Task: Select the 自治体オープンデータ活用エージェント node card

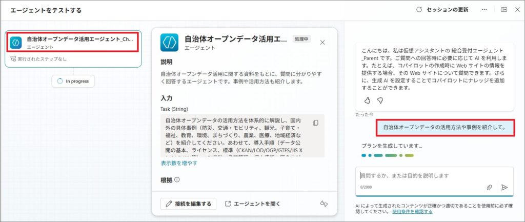Action: pos(73,42)
